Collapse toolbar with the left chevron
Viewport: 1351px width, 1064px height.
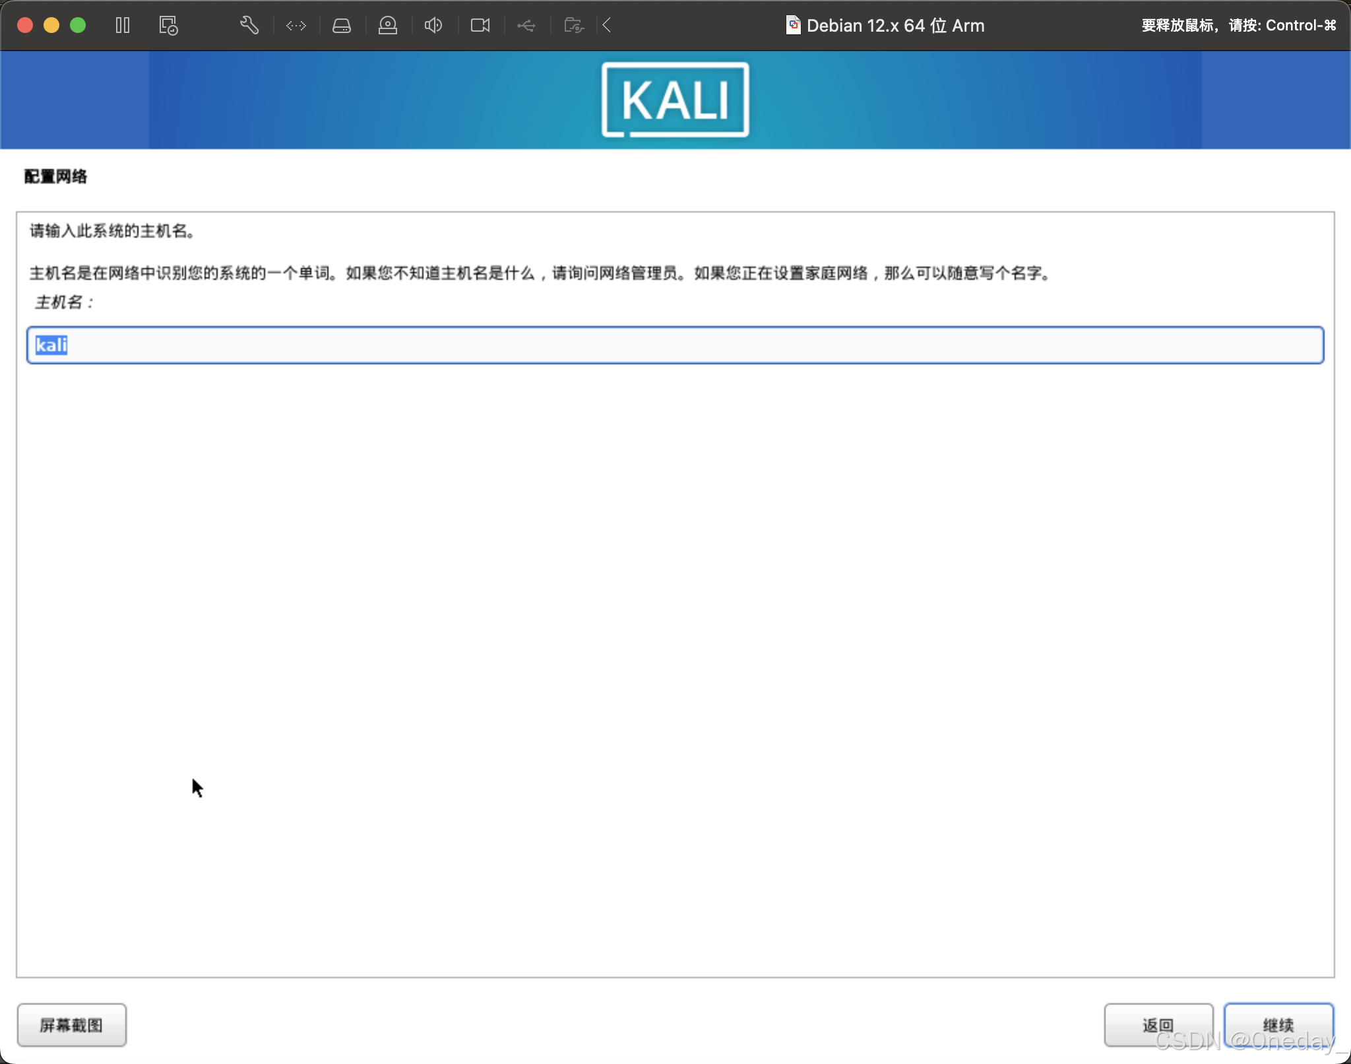(607, 26)
